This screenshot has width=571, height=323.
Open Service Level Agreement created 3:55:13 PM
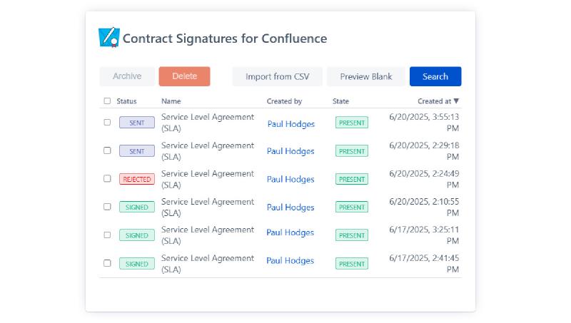click(x=208, y=123)
